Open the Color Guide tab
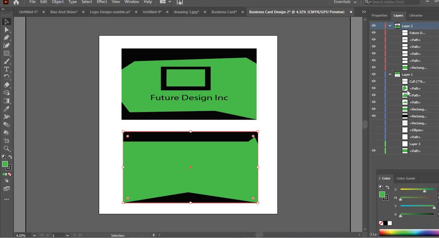The width and height of the screenshot is (439, 238). (x=406, y=178)
